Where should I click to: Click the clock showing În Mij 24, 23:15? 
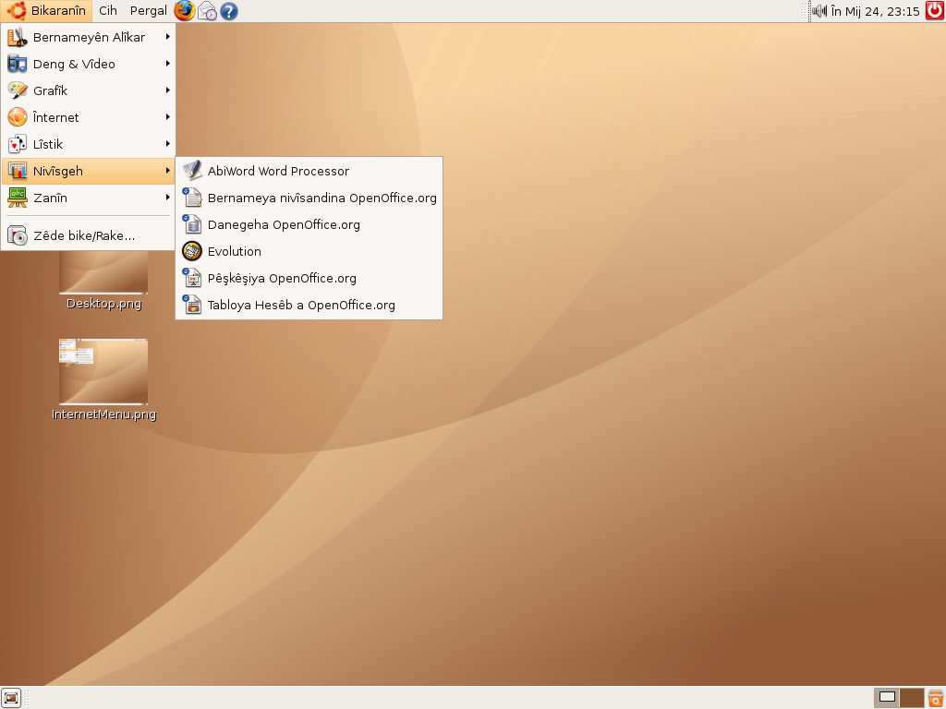pos(875,11)
